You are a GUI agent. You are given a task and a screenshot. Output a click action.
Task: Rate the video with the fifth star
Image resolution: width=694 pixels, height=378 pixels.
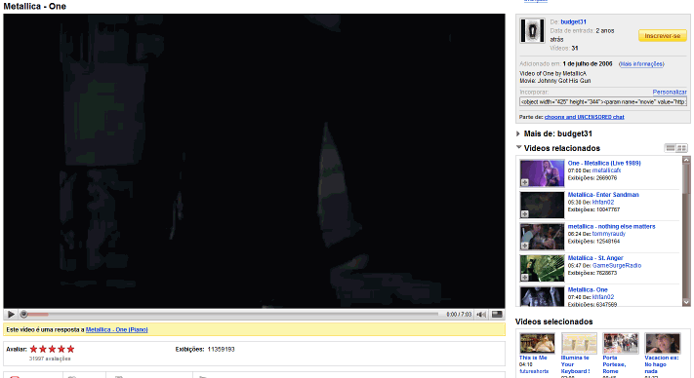tap(71, 349)
